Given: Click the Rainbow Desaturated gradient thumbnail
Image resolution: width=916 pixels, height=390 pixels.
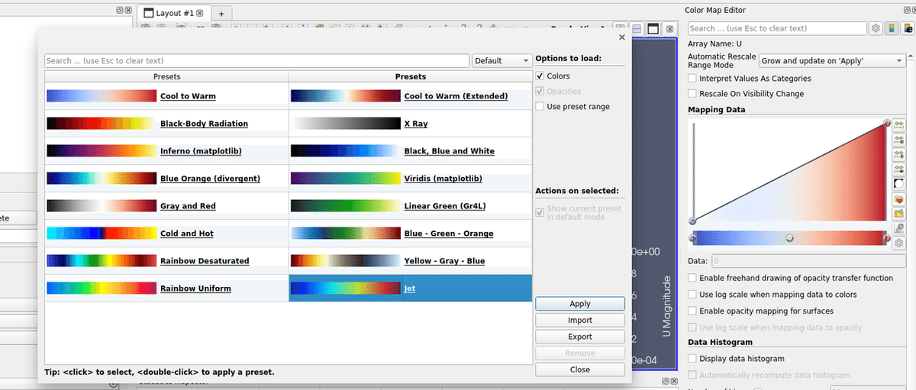Looking at the screenshot, I should [102, 261].
